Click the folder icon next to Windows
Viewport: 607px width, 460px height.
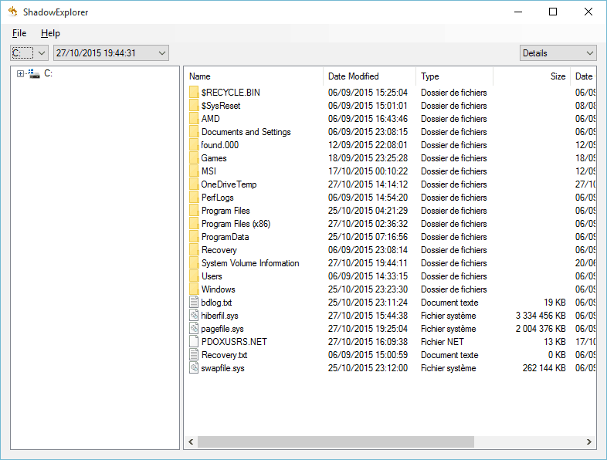click(194, 289)
